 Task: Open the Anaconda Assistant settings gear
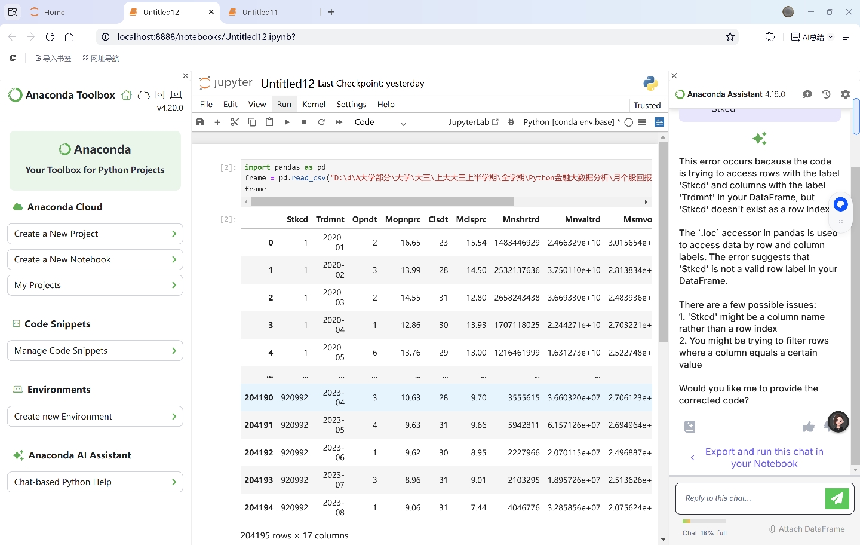(x=845, y=94)
